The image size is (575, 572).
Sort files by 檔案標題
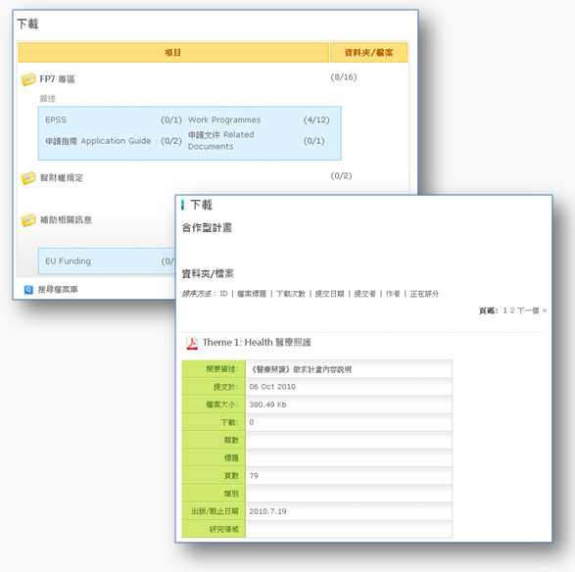[x=252, y=294]
